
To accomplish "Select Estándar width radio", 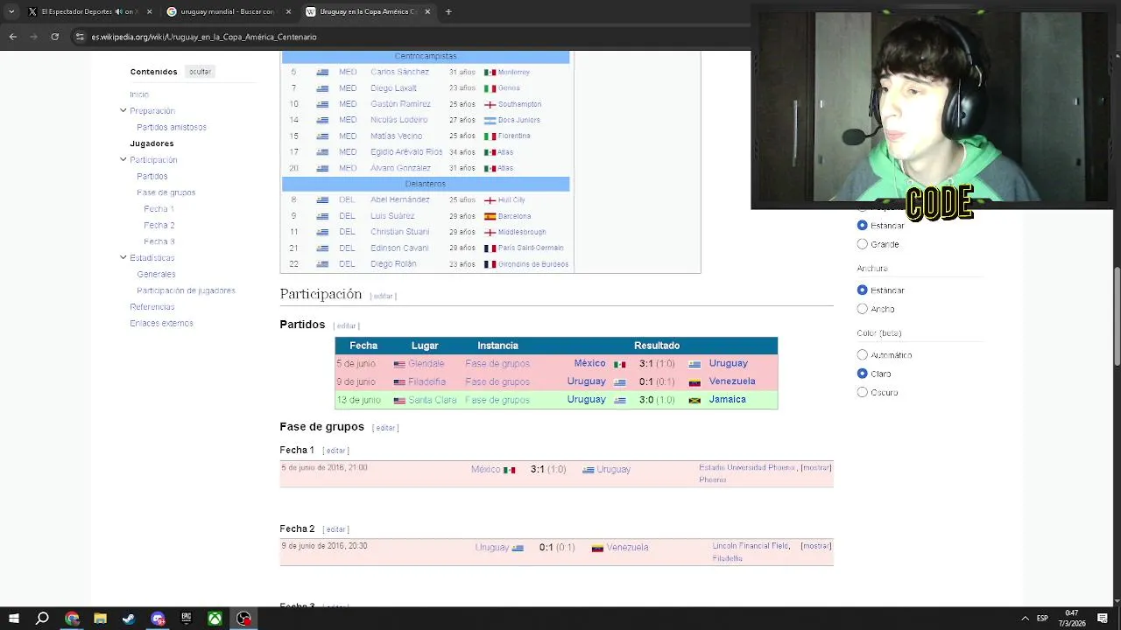I will point(862,290).
